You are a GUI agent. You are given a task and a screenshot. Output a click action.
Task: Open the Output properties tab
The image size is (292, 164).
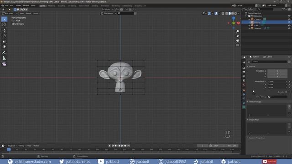coord(244,72)
